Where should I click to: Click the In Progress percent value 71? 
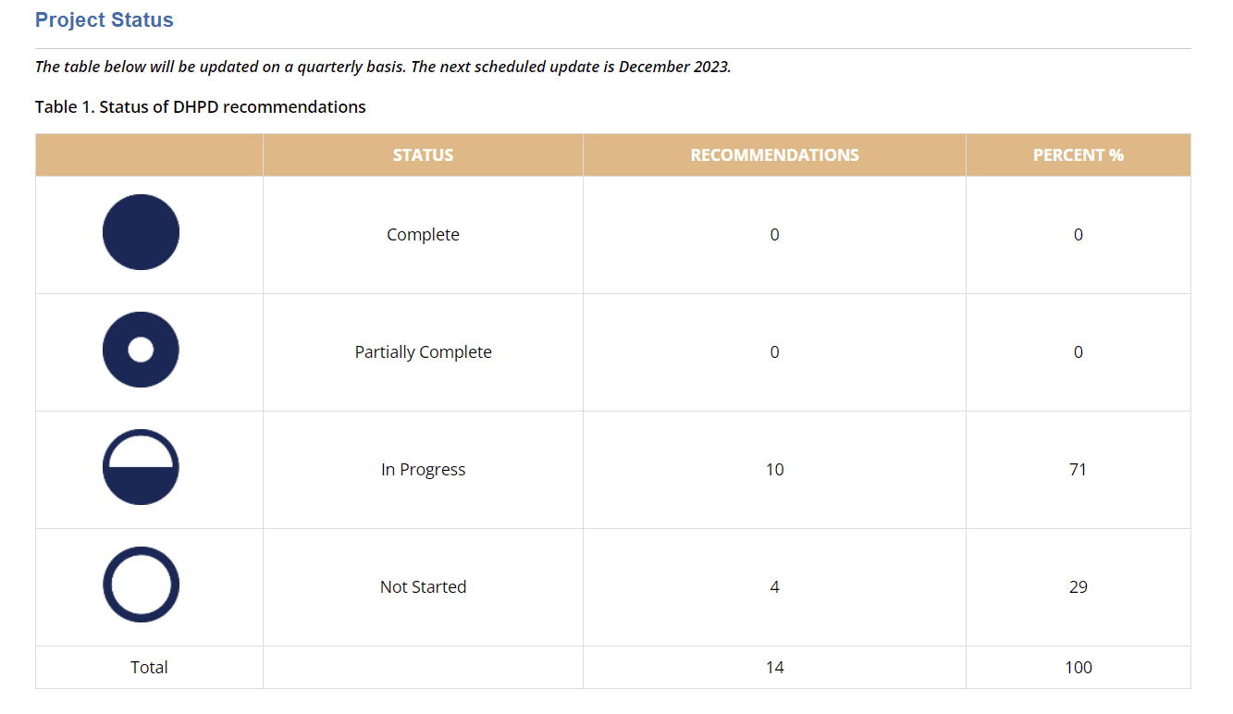pos(1078,470)
